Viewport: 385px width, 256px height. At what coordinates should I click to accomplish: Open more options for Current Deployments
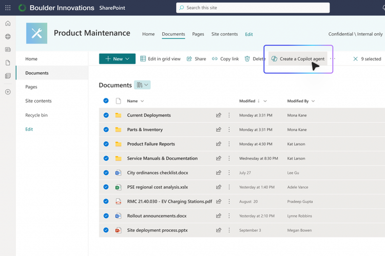point(229,115)
